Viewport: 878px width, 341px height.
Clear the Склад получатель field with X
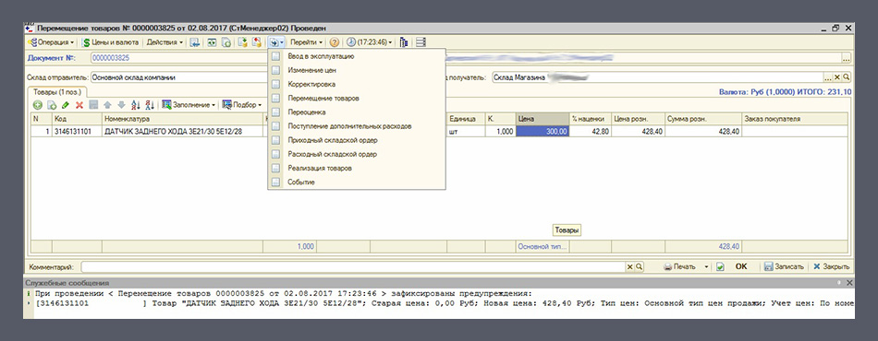[837, 77]
